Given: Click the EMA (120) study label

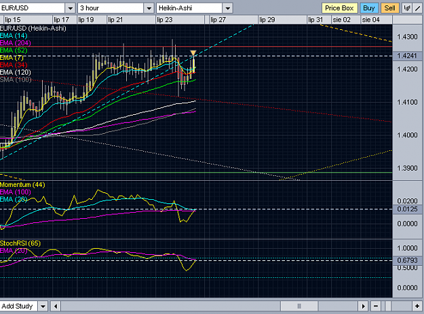Looking at the screenshot, I should (16, 72).
